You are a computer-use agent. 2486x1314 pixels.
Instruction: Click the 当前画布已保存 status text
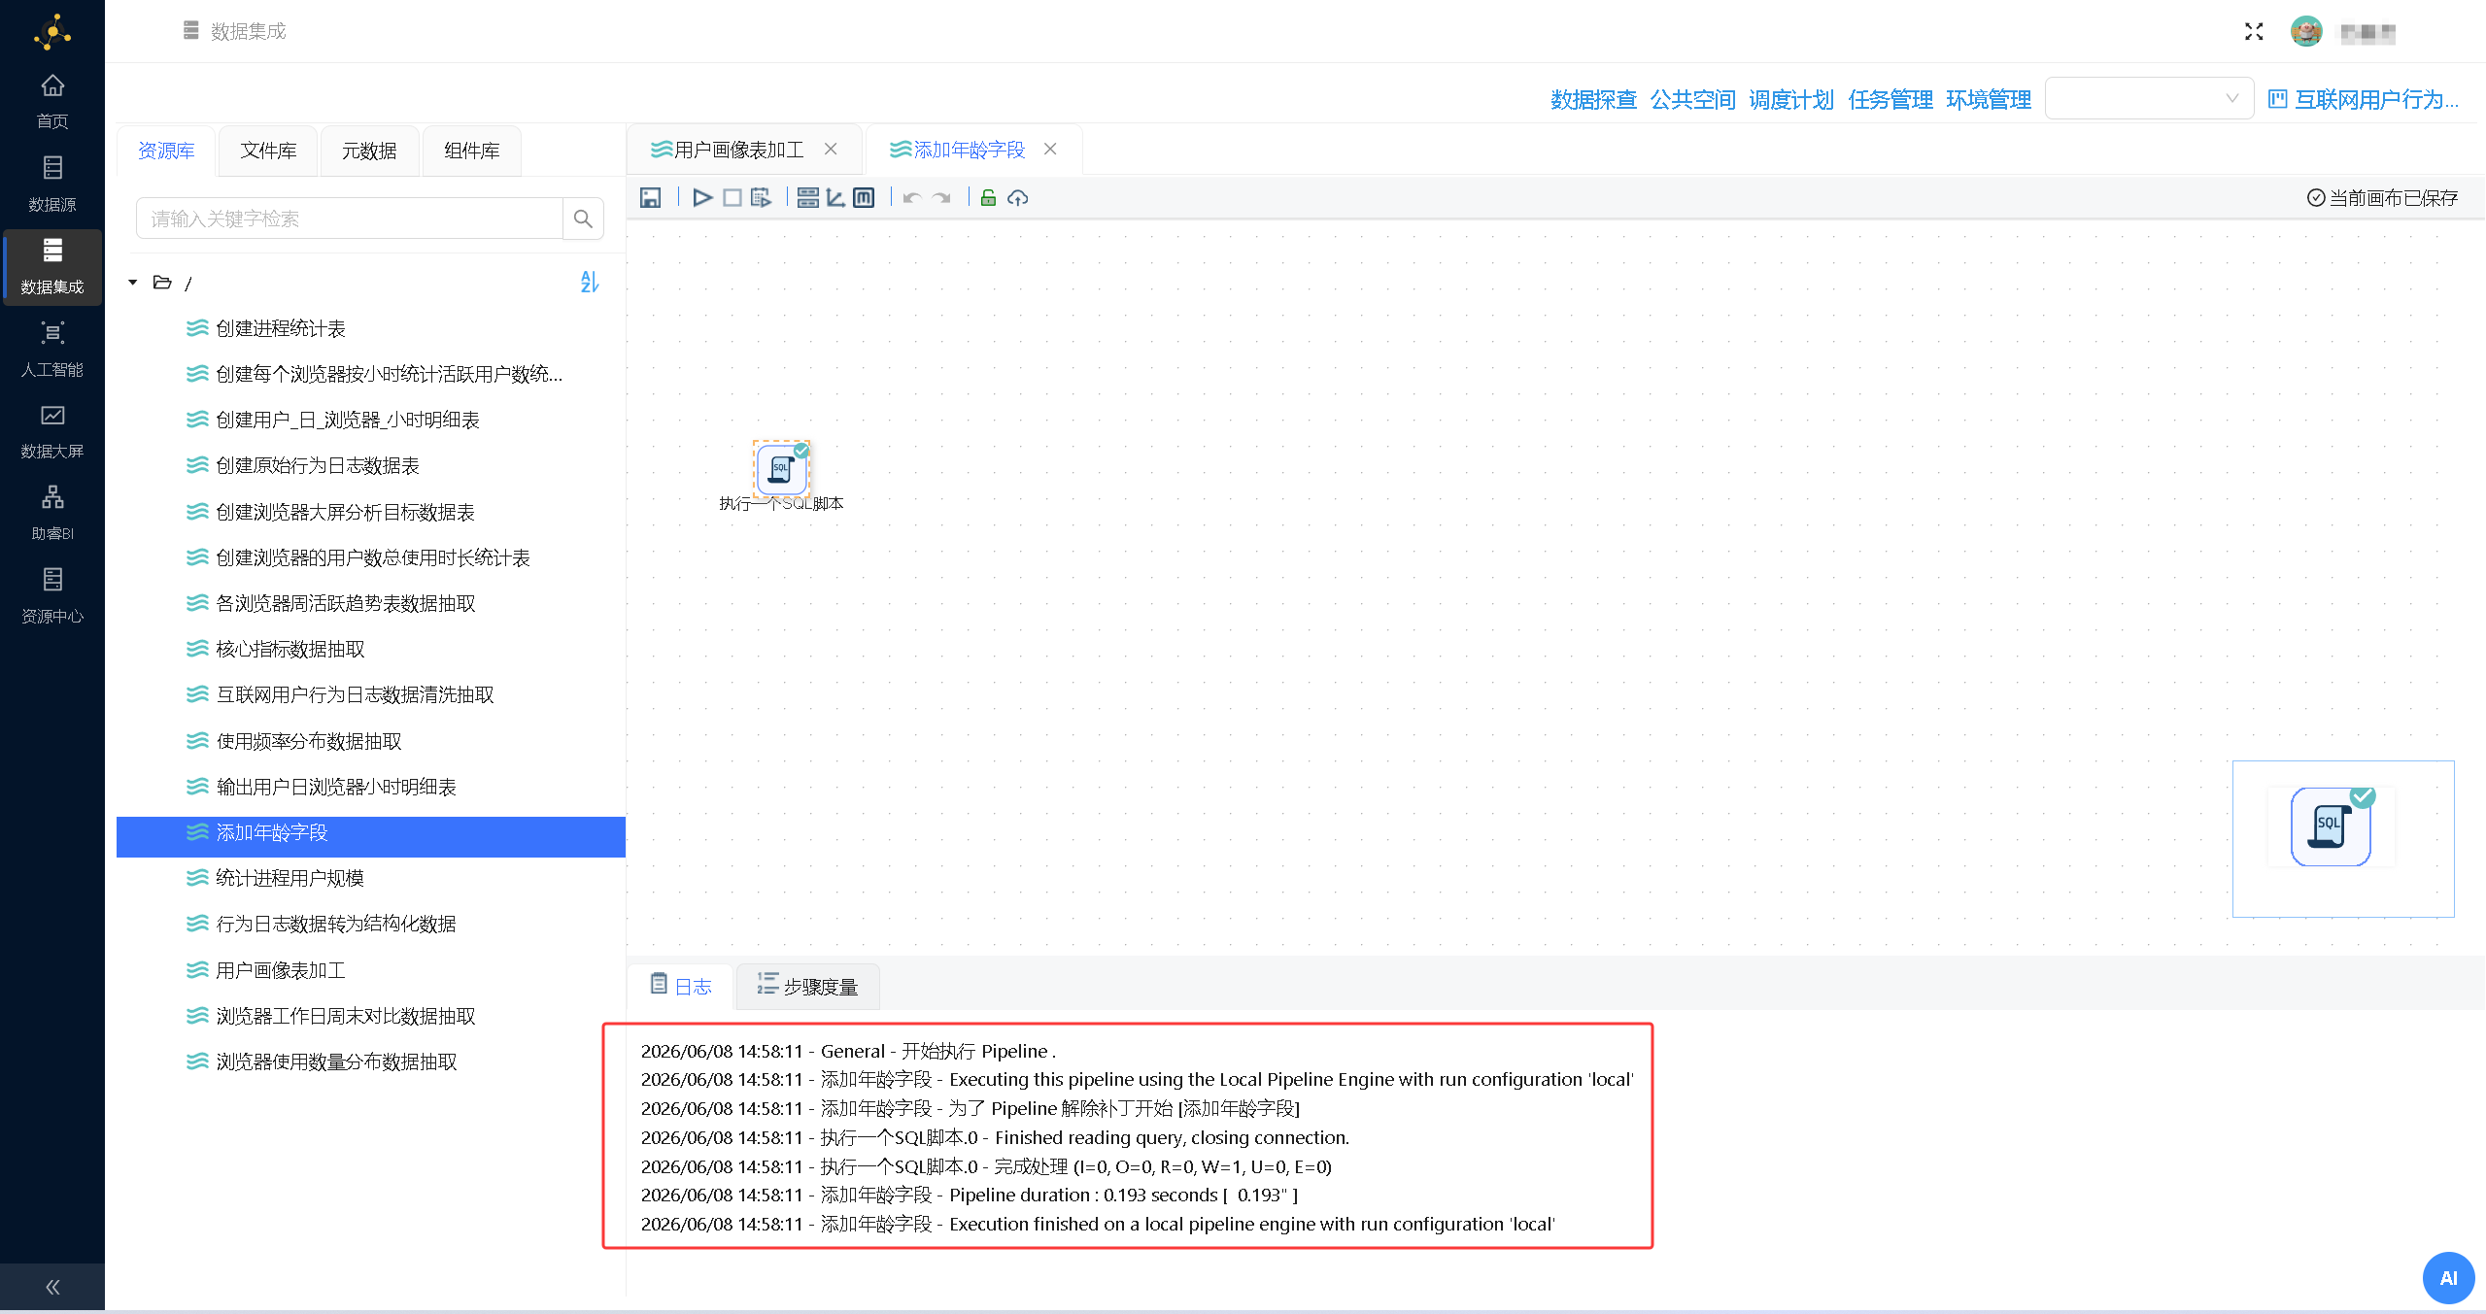[2393, 198]
